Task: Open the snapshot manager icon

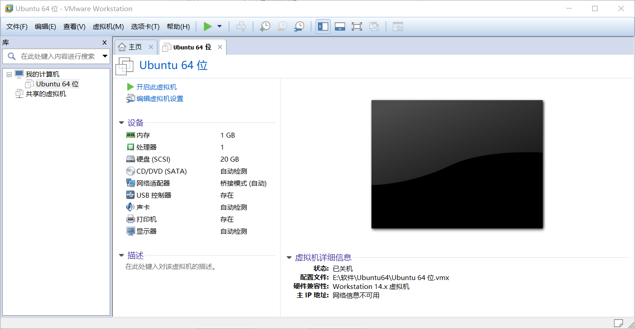Action: (x=299, y=26)
